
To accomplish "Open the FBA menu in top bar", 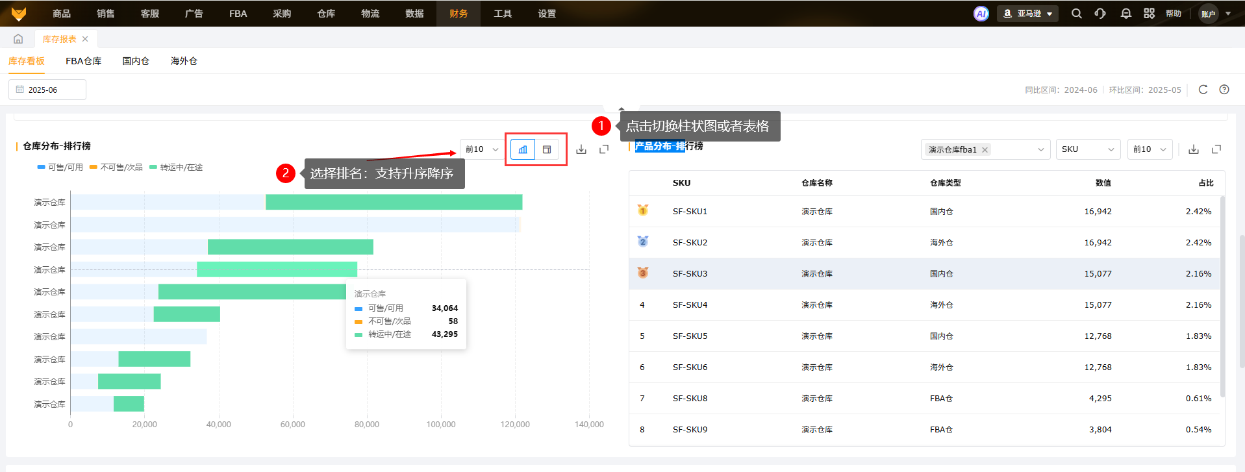I will 238,14.
